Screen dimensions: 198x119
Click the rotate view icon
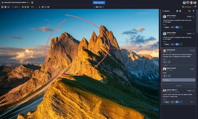pos(46,7)
